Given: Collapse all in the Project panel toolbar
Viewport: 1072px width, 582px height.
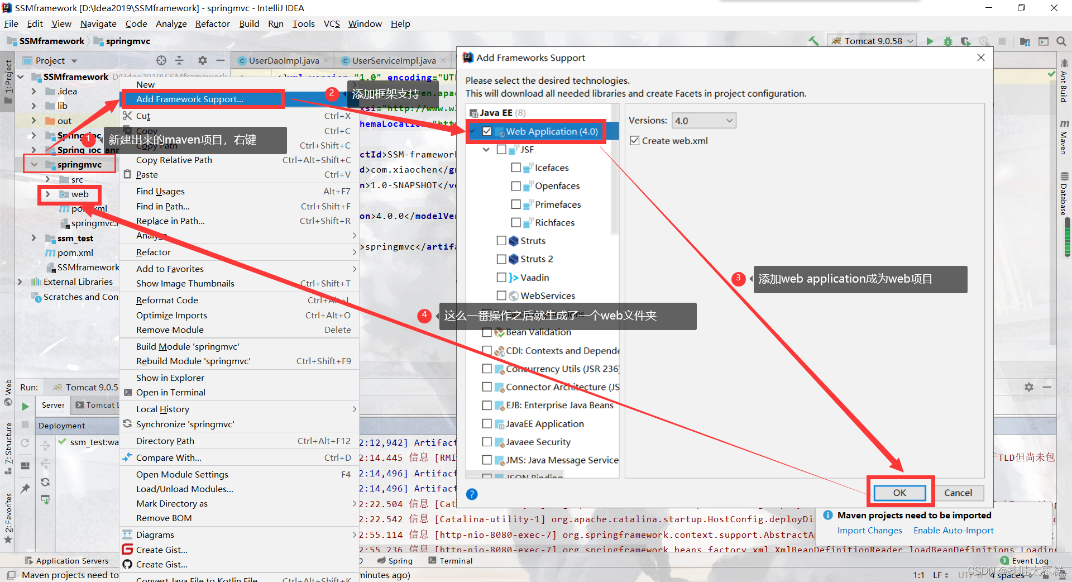Looking at the screenshot, I should tap(179, 60).
